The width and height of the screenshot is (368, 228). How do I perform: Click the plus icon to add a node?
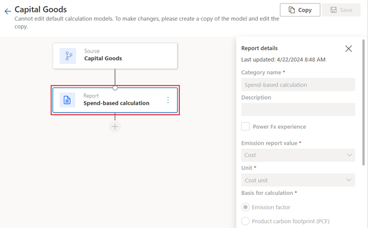[115, 126]
